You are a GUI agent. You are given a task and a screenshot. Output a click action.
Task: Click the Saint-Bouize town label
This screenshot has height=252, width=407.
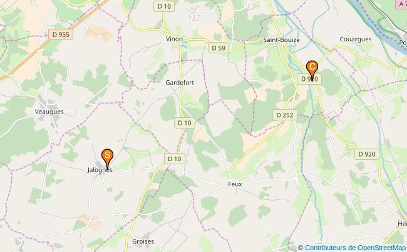[281, 40]
